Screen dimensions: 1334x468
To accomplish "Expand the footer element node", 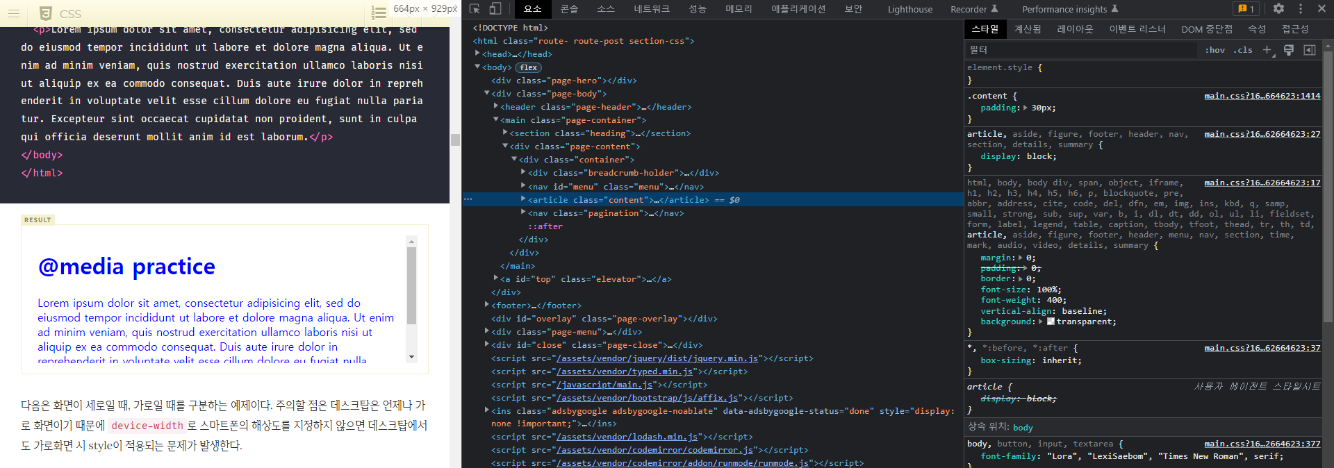I will tap(486, 305).
